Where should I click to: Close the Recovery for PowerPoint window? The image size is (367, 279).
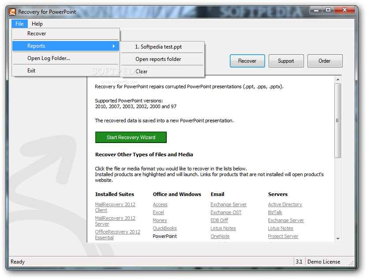click(x=345, y=10)
